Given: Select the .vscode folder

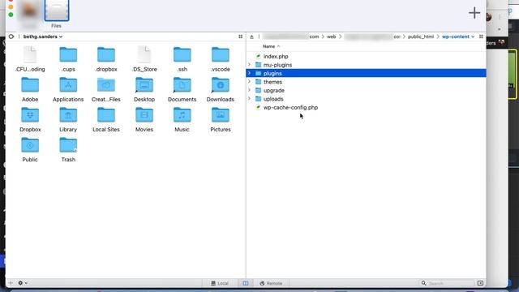Looking at the screenshot, I should [221, 54].
